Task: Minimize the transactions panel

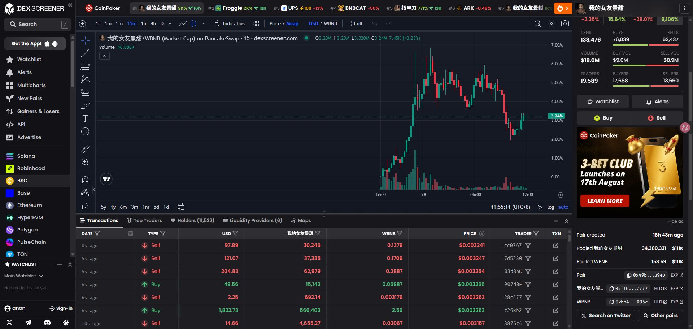Action: (x=556, y=221)
